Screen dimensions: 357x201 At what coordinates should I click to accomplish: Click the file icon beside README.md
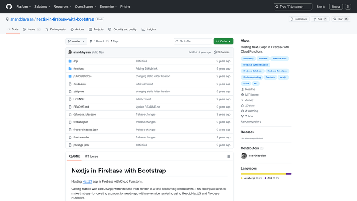point(70,107)
